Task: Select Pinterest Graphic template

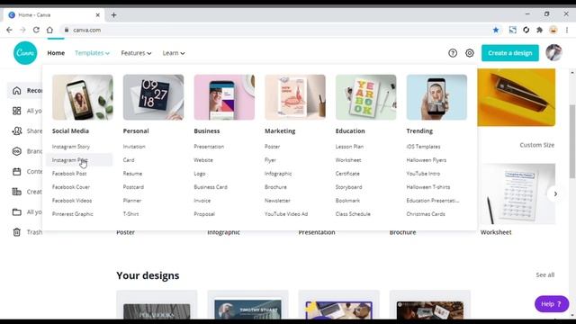Action: (72, 214)
